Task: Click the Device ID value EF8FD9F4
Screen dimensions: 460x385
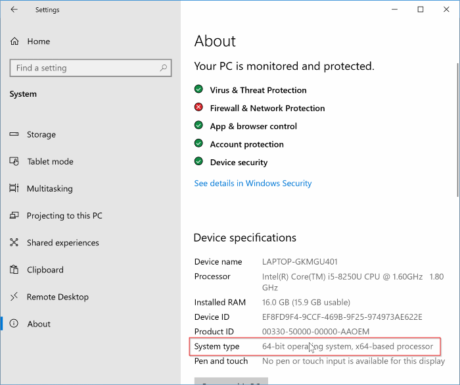Action: click(x=342, y=317)
